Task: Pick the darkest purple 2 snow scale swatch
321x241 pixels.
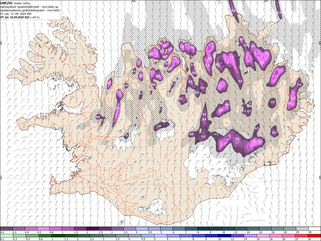Action: pyautogui.click(x=92, y=229)
